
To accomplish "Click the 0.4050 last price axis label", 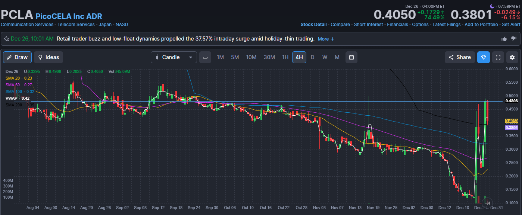I will (511, 121).
